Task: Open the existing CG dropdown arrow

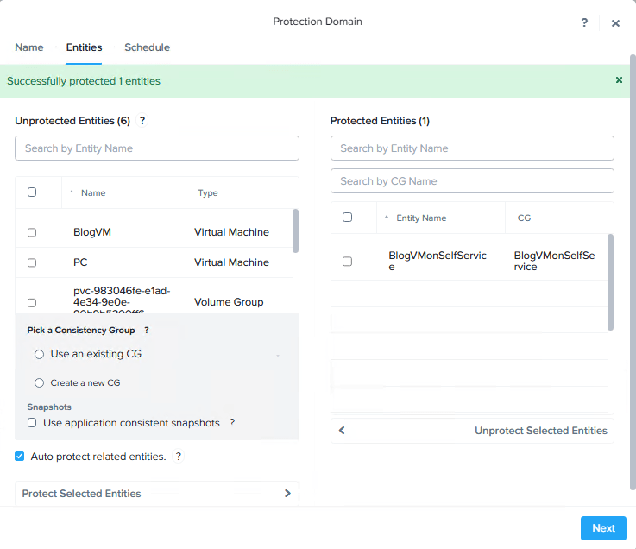Action: click(x=278, y=356)
